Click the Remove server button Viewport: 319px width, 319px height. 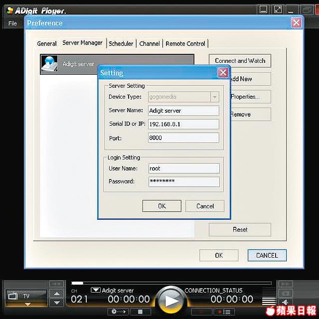click(251, 114)
